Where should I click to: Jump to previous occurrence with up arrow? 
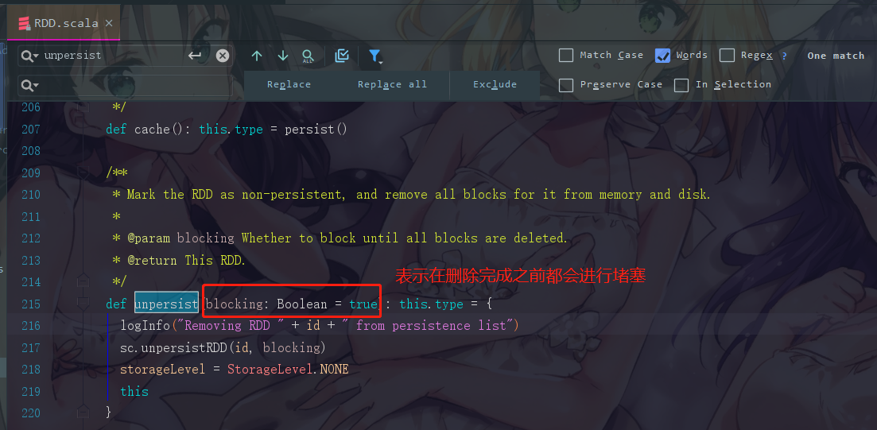click(257, 56)
